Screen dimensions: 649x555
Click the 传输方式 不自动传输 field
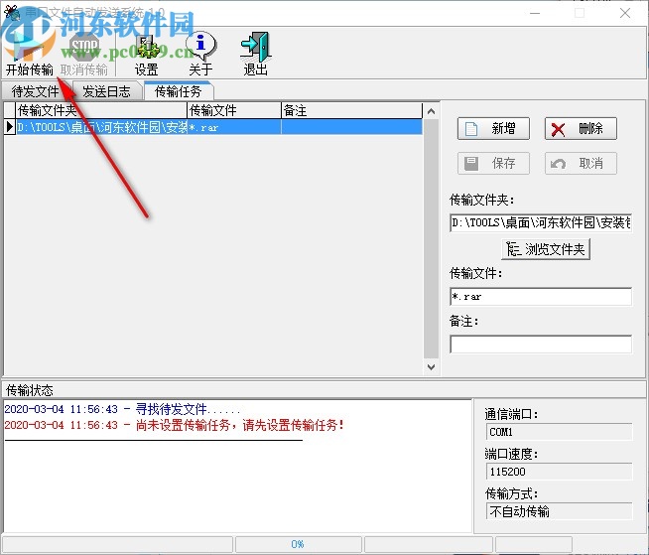point(559,511)
